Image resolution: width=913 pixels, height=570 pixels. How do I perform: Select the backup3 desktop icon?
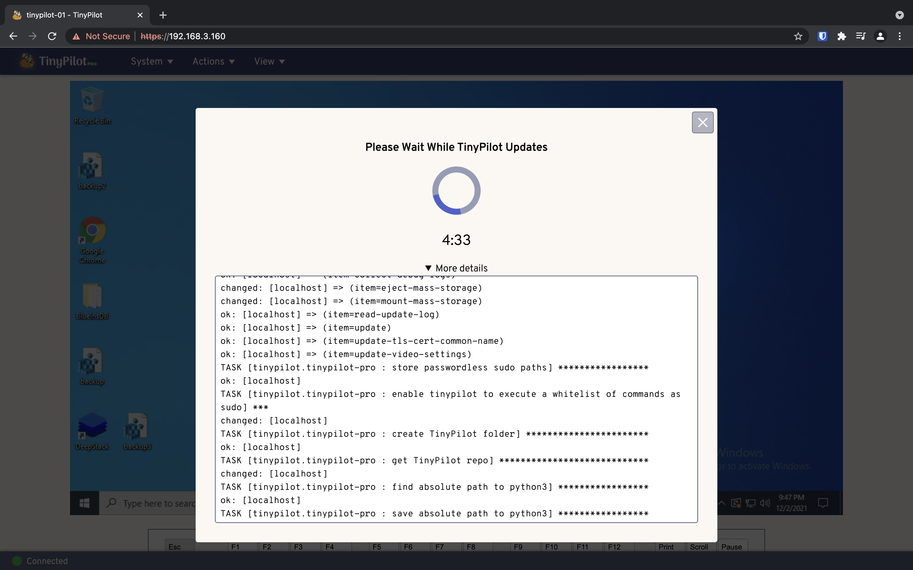tap(137, 432)
